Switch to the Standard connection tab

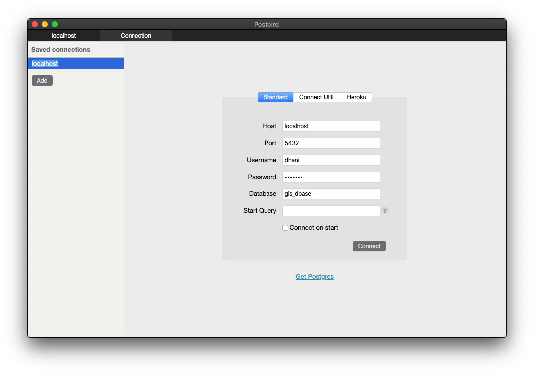[275, 97]
